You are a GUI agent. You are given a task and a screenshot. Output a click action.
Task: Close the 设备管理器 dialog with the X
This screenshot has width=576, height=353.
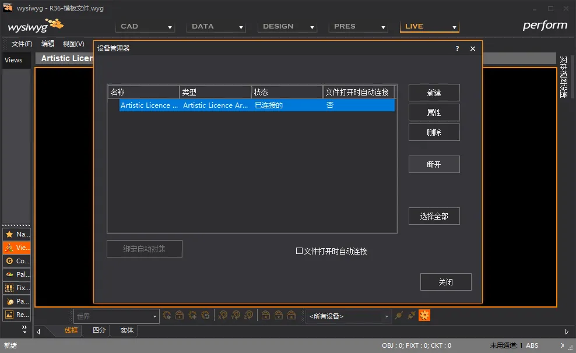click(x=473, y=48)
